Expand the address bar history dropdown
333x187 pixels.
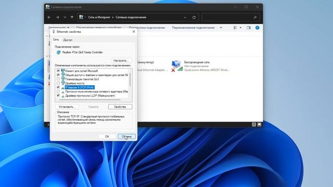(185, 17)
